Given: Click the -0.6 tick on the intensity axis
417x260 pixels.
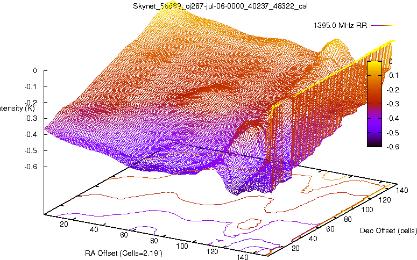Looking at the screenshot, I should click(x=31, y=167).
